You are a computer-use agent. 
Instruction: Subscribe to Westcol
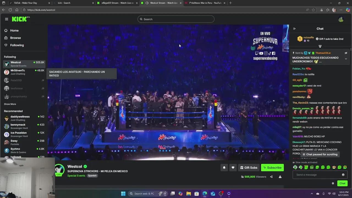[272, 167]
